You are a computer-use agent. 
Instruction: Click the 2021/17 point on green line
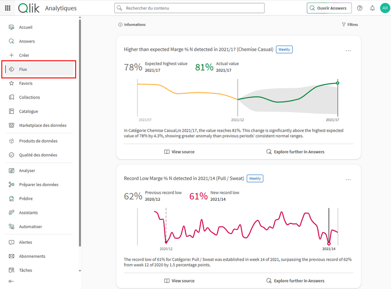click(338, 83)
